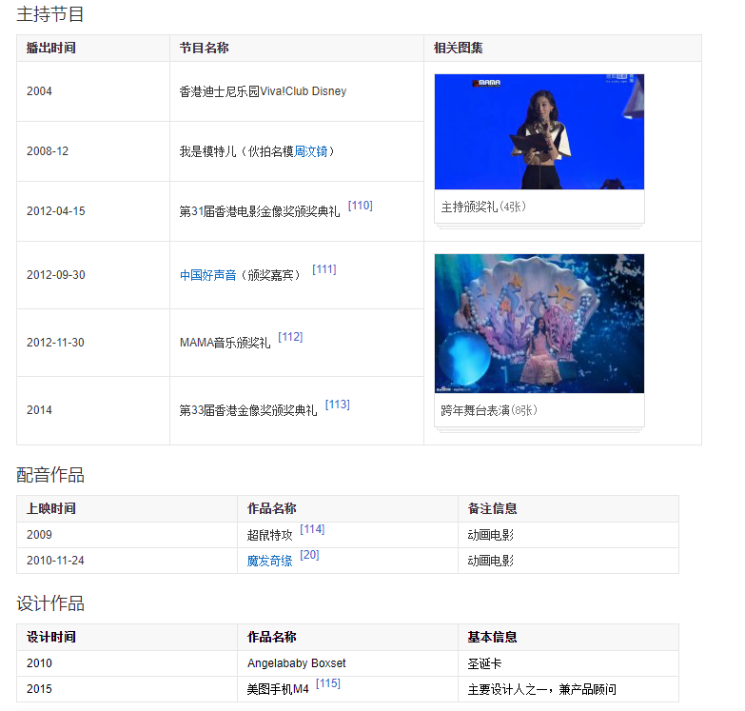
Task: Click the 设计作品 section heading
Action: (50, 603)
